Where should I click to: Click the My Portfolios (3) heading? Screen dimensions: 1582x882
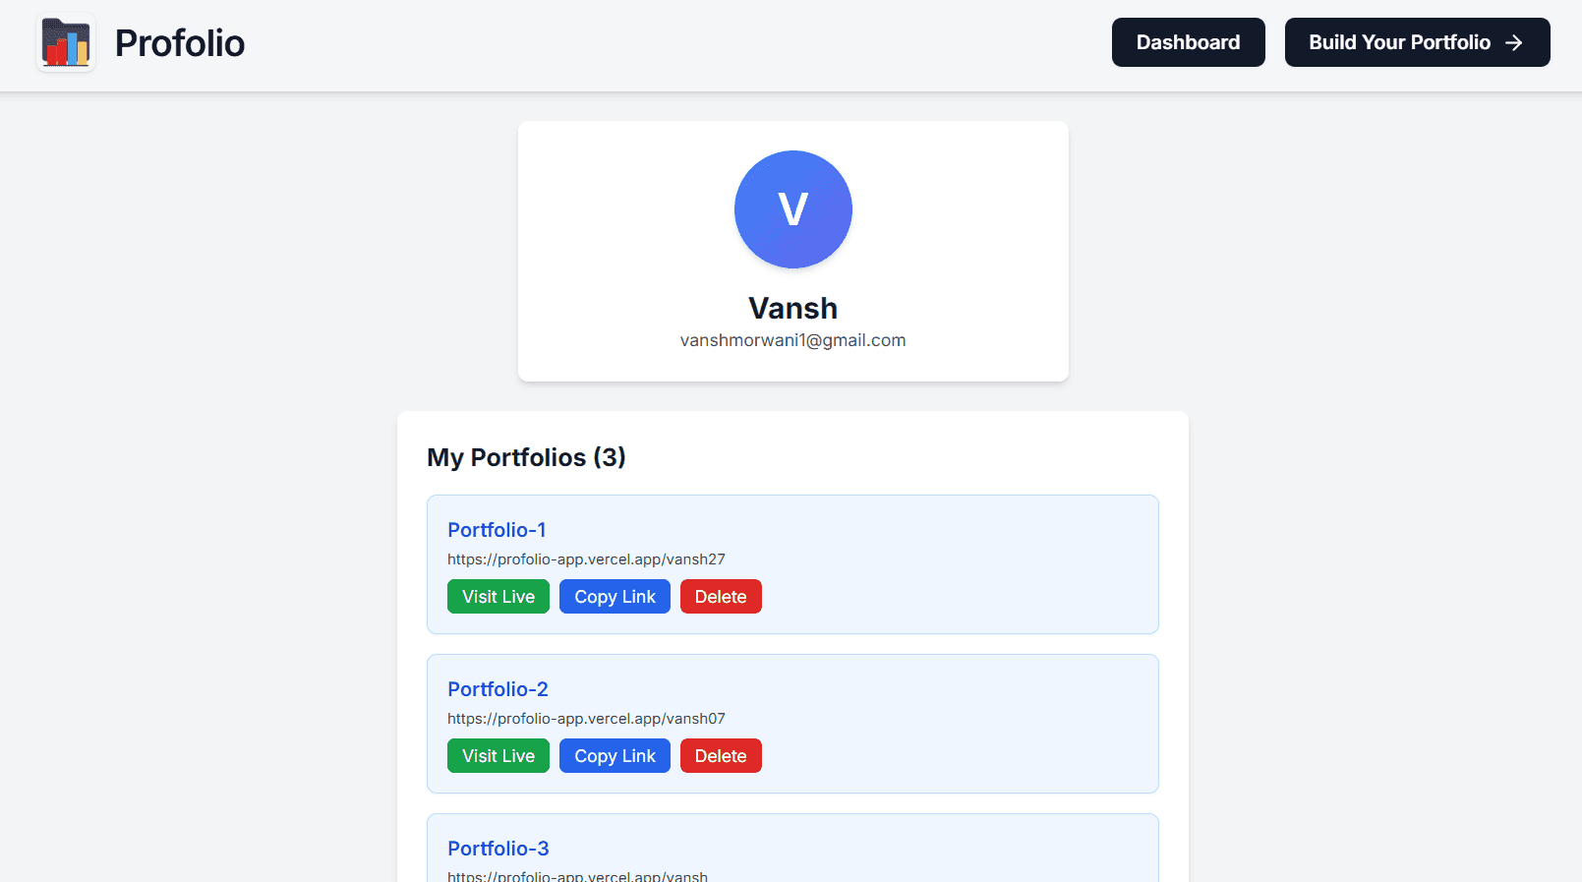coord(526,457)
